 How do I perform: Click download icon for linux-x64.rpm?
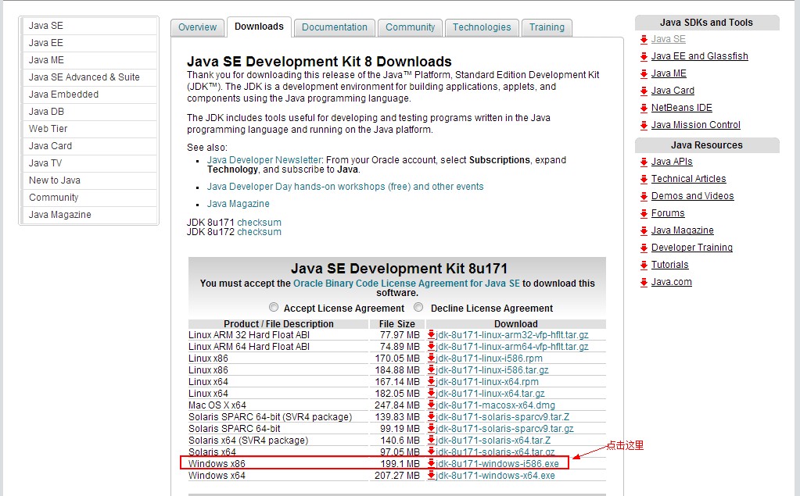click(x=431, y=381)
